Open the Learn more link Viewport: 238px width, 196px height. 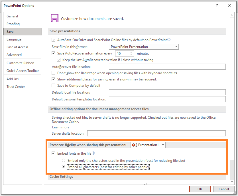click(61, 127)
